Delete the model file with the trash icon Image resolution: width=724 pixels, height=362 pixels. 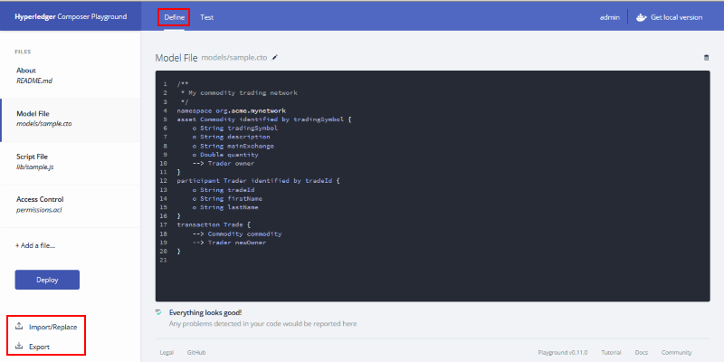coord(706,58)
